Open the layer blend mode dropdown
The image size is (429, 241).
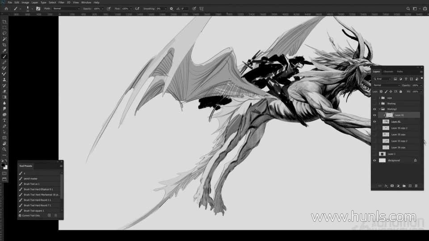click(386, 85)
